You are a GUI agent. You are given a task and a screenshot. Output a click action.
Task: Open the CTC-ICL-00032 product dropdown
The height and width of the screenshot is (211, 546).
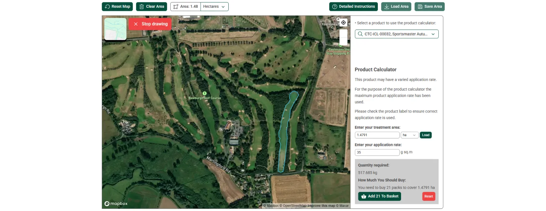397,34
